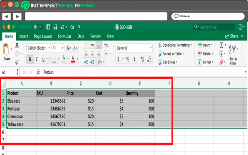
Task: Align text to the left
Action: tap(86, 54)
